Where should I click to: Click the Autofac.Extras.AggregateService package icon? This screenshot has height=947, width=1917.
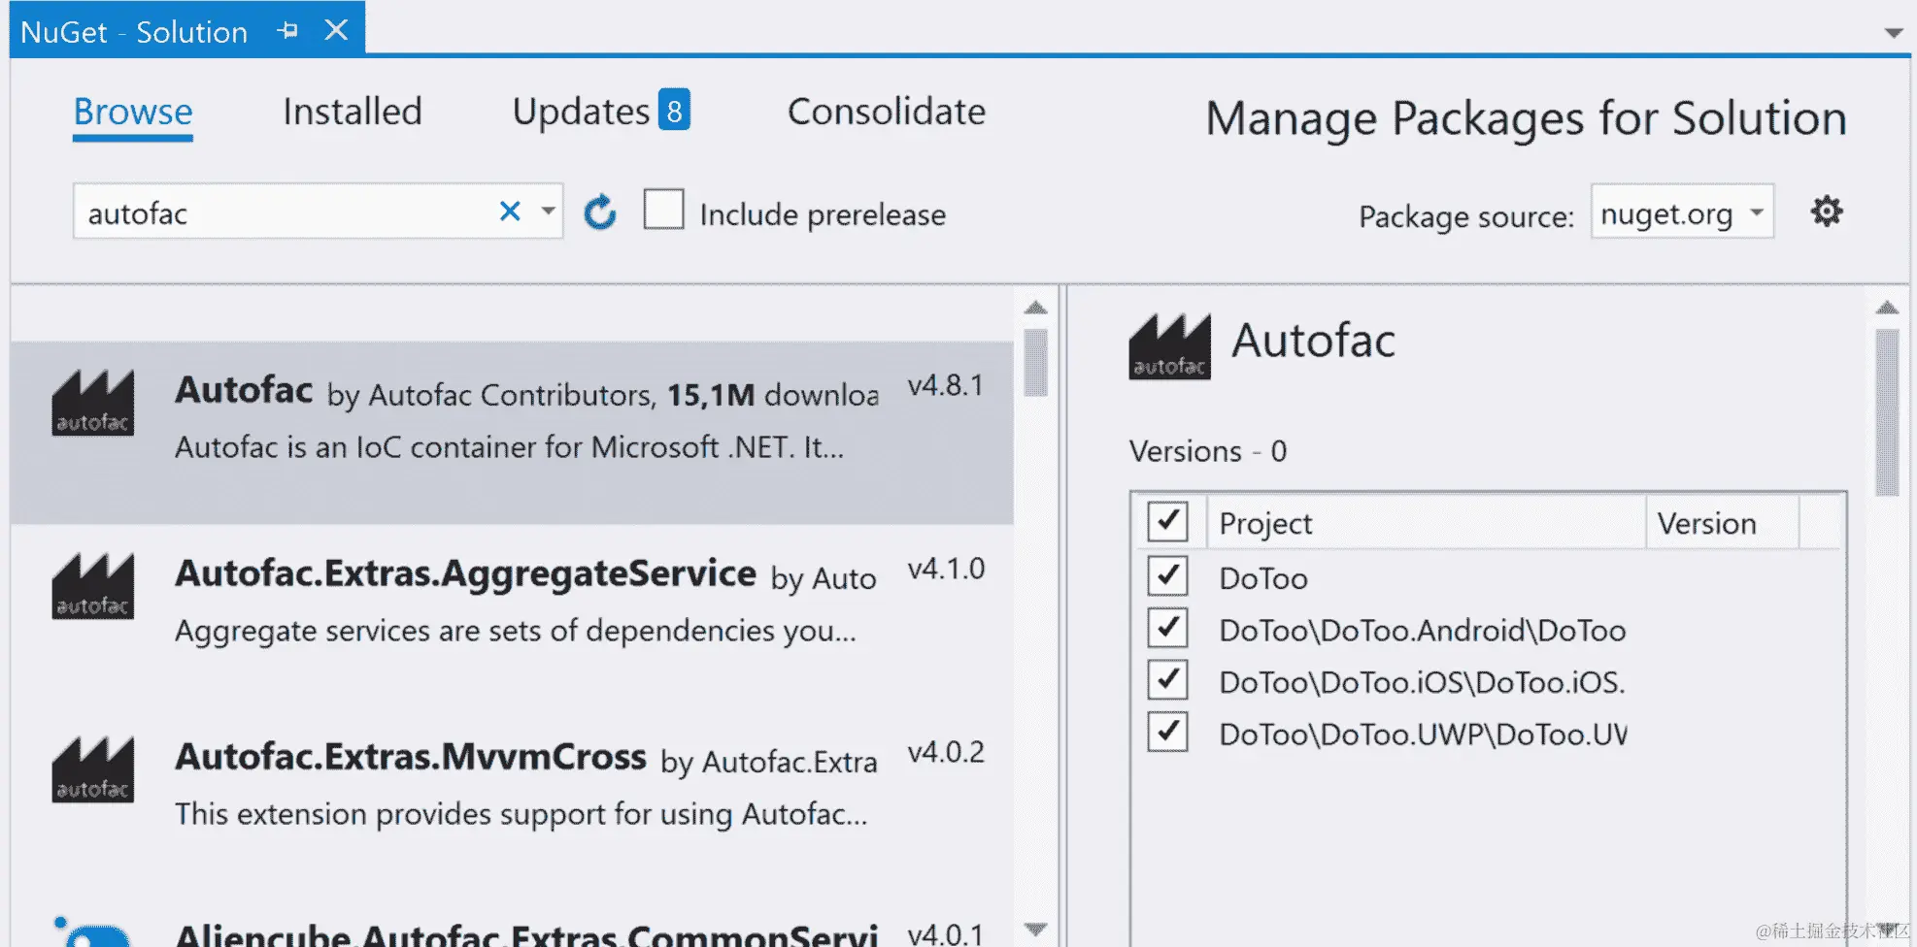click(x=92, y=586)
